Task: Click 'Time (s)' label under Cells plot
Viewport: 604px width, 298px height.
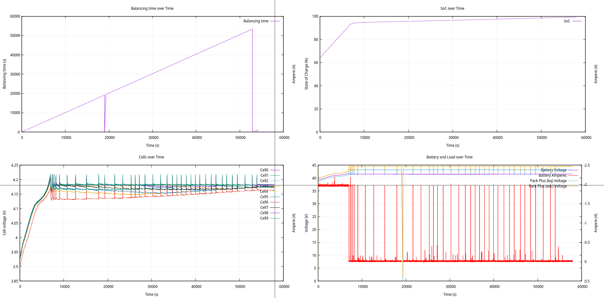Action: click(x=152, y=295)
